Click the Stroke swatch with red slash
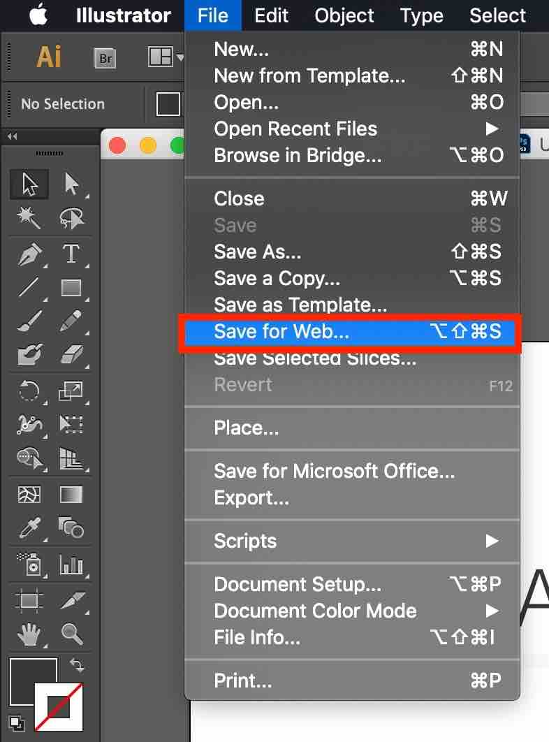This screenshot has width=549, height=742. tap(59, 707)
